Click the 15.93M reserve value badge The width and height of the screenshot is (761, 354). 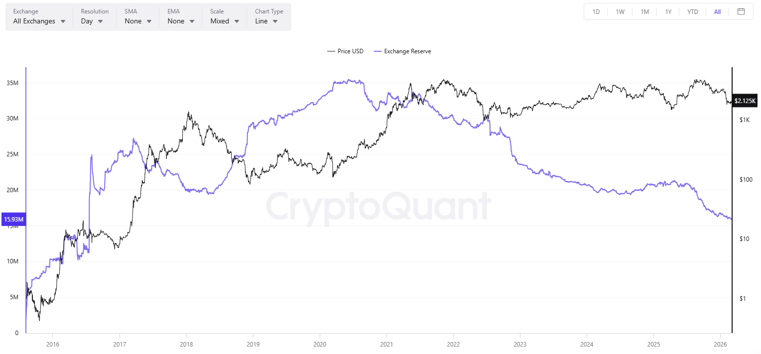13,219
